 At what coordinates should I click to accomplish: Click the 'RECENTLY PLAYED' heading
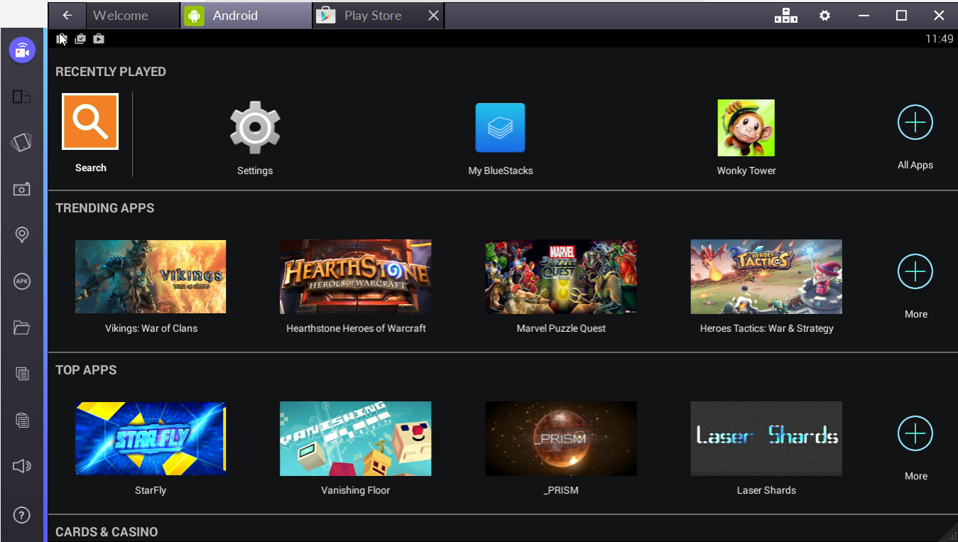tap(111, 72)
